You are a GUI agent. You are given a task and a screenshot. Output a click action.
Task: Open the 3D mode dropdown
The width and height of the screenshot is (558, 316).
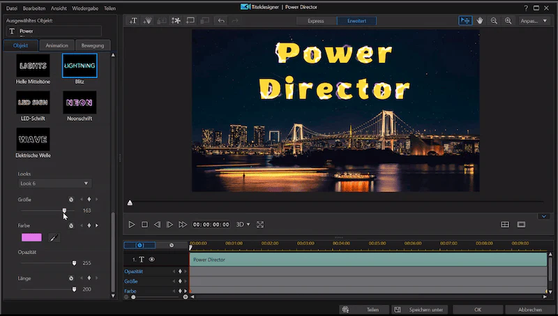243,225
